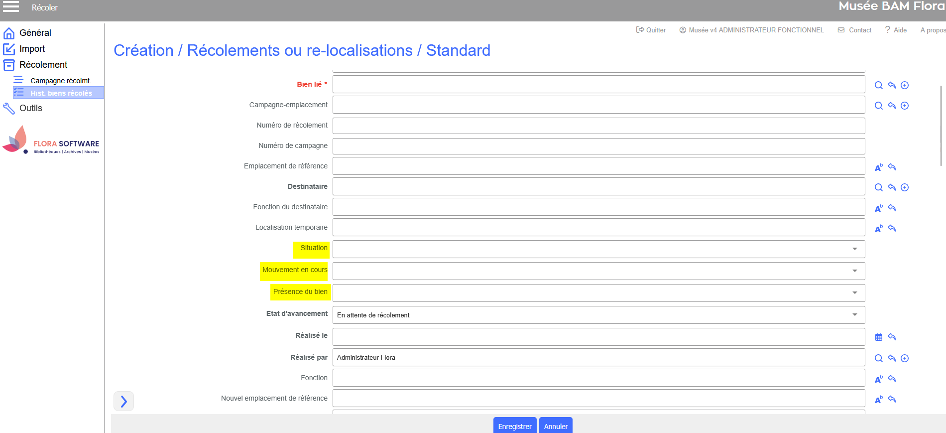
Task: Click the search icon for Bien lié
Action: point(878,85)
